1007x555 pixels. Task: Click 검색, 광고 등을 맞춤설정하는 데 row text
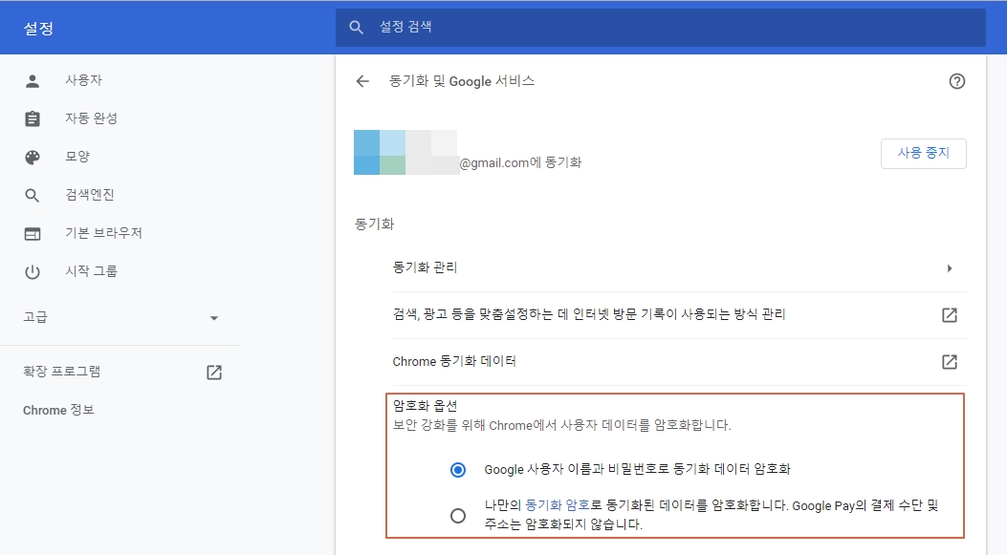pos(589,314)
